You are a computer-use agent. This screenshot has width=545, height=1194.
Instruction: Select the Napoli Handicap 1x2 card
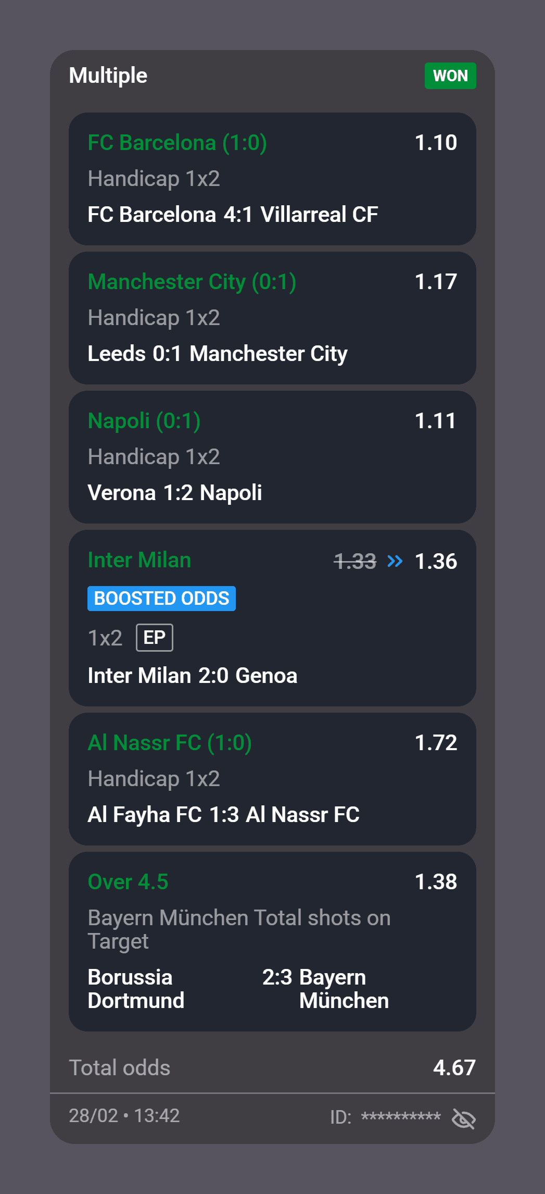pyautogui.click(x=272, y=457)
